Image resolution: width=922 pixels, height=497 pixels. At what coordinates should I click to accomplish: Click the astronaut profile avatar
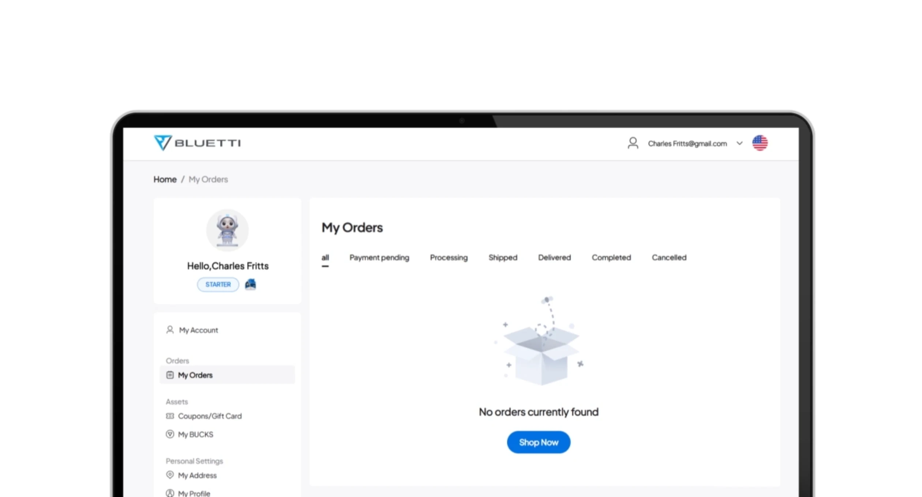[227, 230]
